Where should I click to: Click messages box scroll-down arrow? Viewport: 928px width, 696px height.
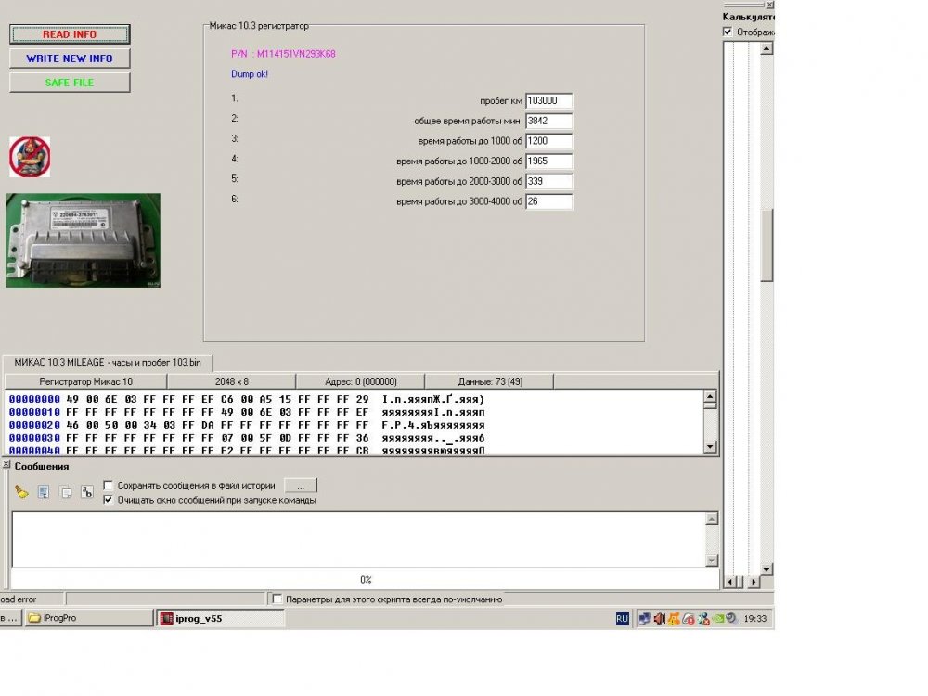coord(712,561)
